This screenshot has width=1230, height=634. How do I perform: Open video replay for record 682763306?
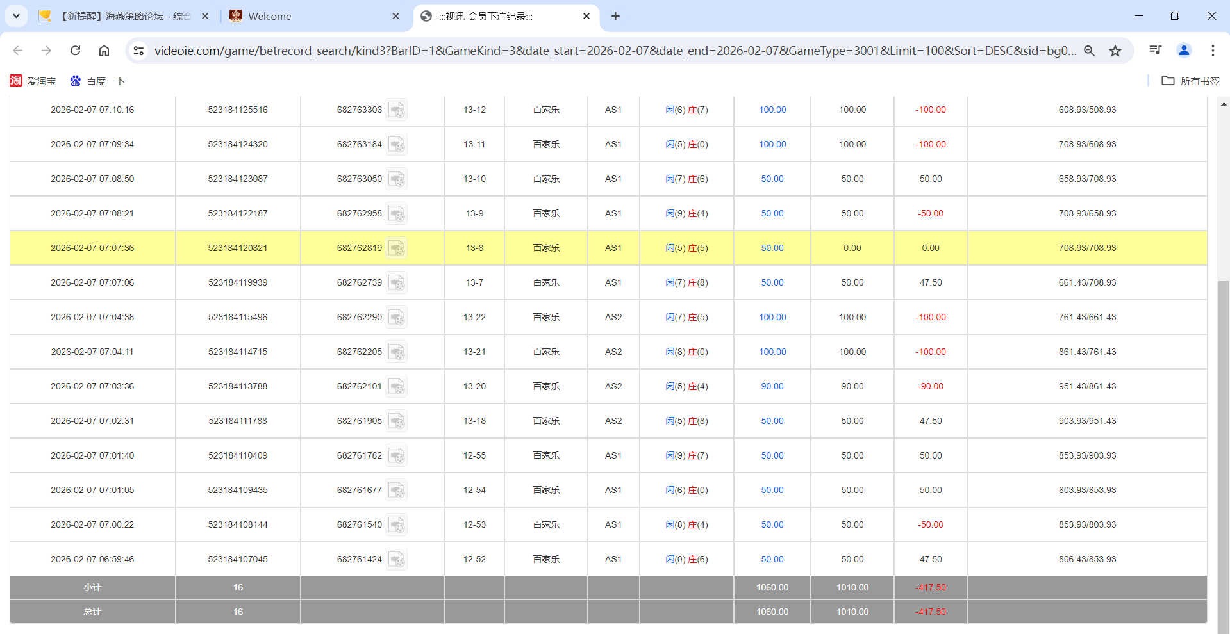point(397,110)
